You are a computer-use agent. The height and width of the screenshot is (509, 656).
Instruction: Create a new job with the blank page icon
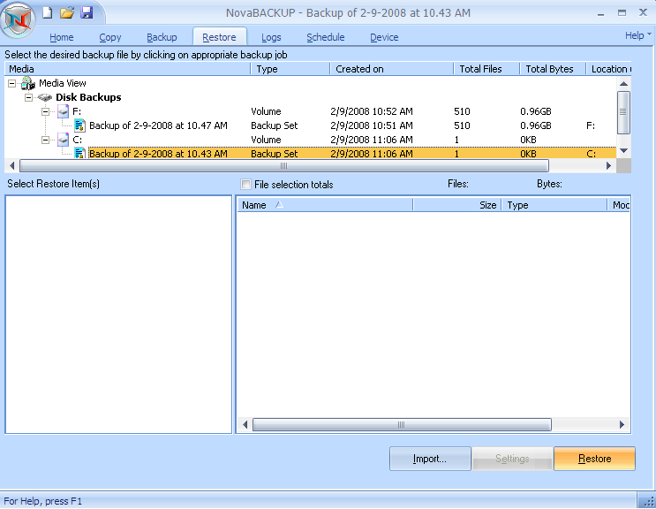[x=48, y=12]
